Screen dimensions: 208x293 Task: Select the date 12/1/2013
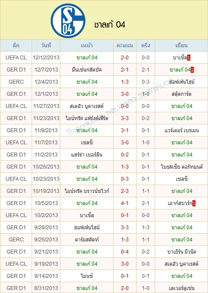point(46,94)
